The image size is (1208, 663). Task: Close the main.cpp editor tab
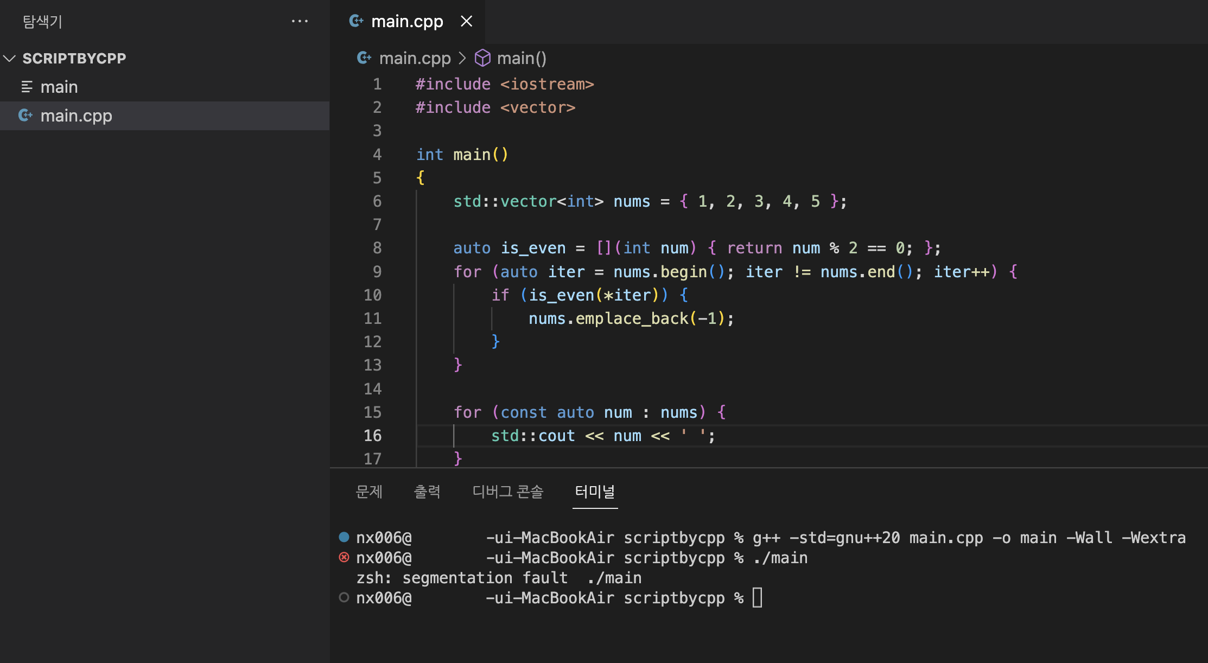point(466,21)
